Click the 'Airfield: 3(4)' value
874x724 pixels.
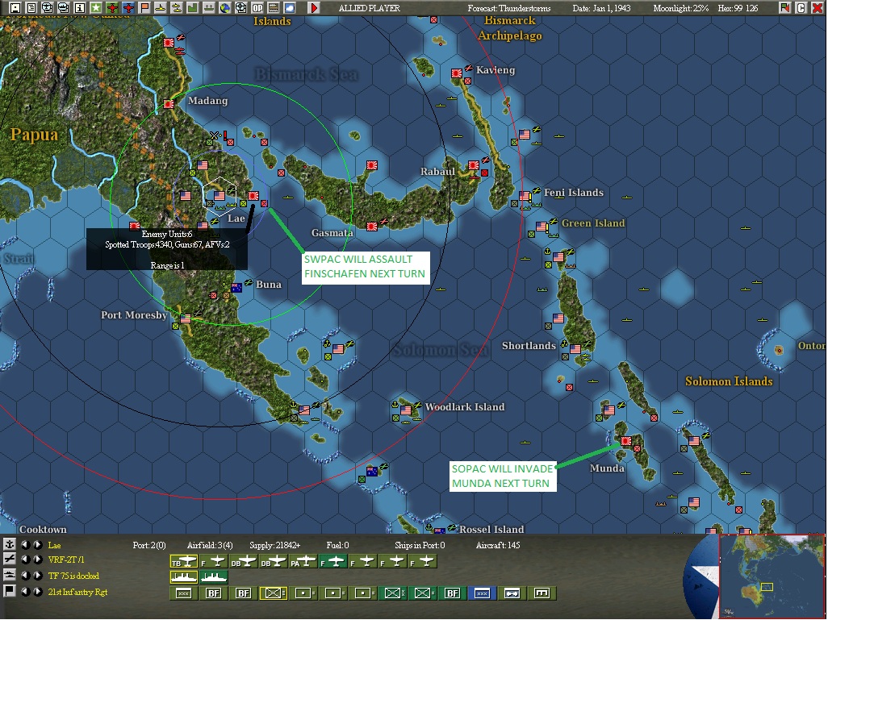(x=210, y=545)
